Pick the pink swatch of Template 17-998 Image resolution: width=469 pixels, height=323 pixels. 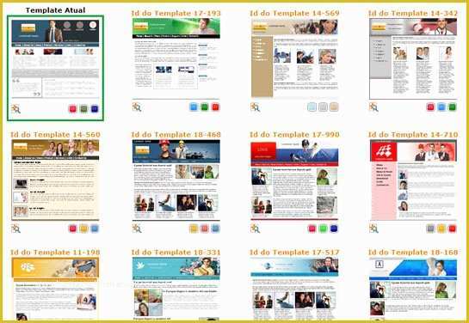click(x=312, y=229)
